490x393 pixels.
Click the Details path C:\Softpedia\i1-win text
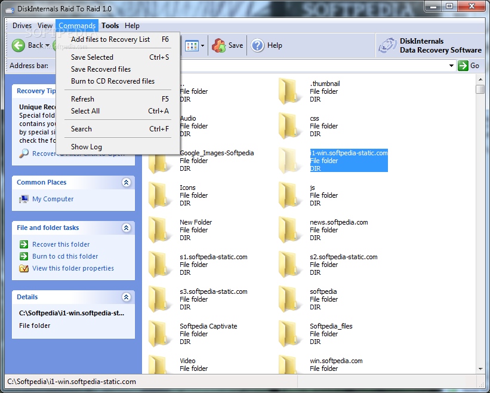point(72,313)
